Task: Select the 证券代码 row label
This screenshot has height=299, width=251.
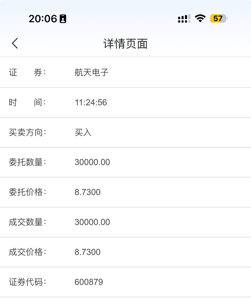Action: click(x=27, y=282)
